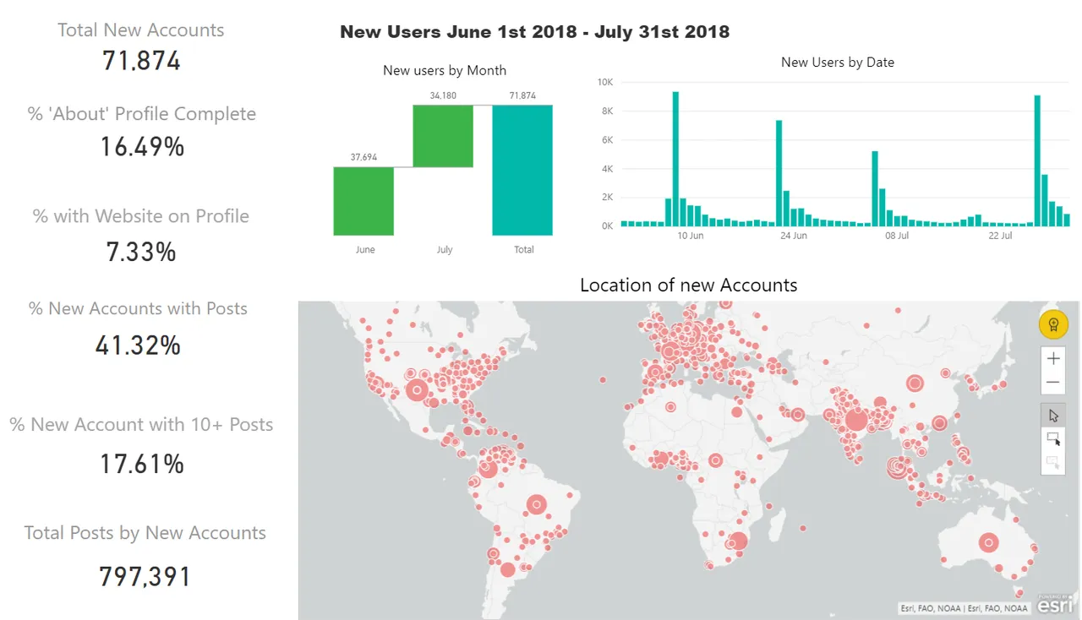Click the 16.49% About Profile Complete value
This screenshot has height=620, width=1082.
(x=141, y=147)
